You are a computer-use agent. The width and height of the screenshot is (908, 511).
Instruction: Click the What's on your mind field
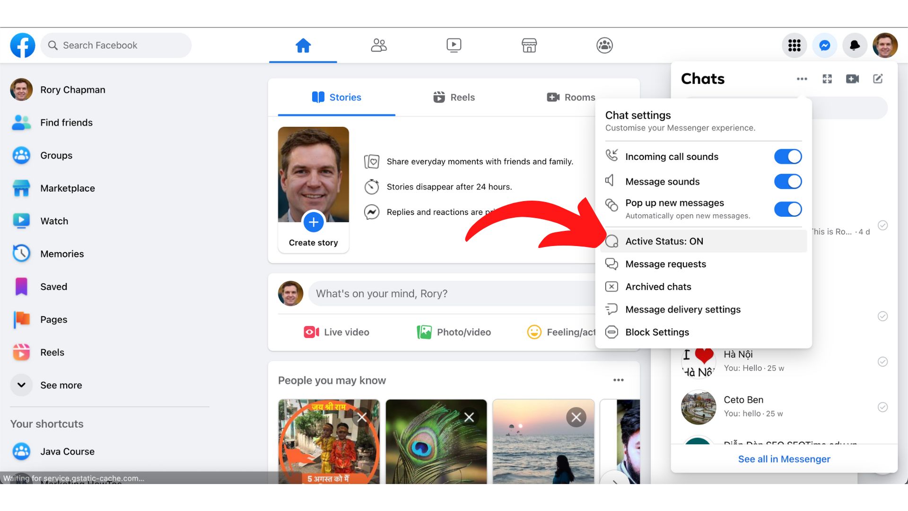coord(426,293)
